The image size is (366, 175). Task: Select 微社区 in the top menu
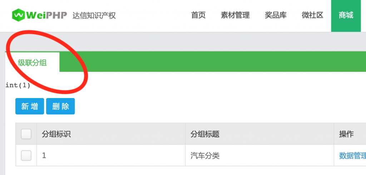point(312,15)
